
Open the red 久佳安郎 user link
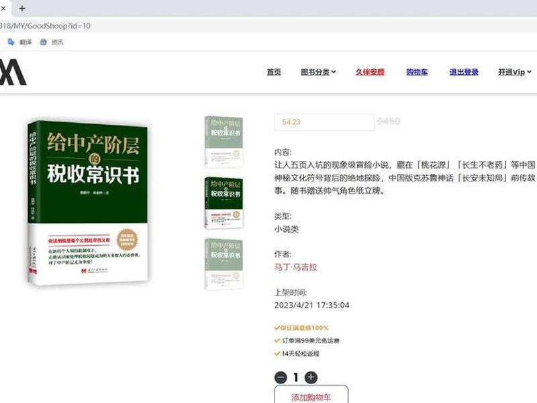pos(370,72)
